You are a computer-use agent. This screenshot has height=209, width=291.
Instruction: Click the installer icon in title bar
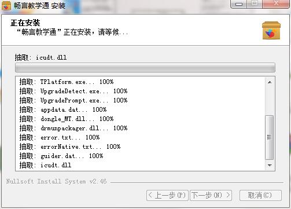[6, 6]
